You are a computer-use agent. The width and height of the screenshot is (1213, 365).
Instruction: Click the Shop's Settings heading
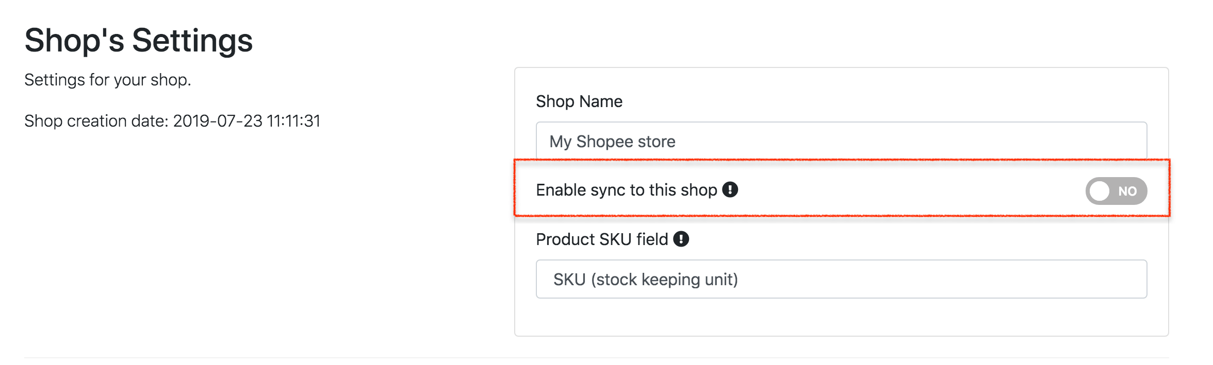click(138, 40)
